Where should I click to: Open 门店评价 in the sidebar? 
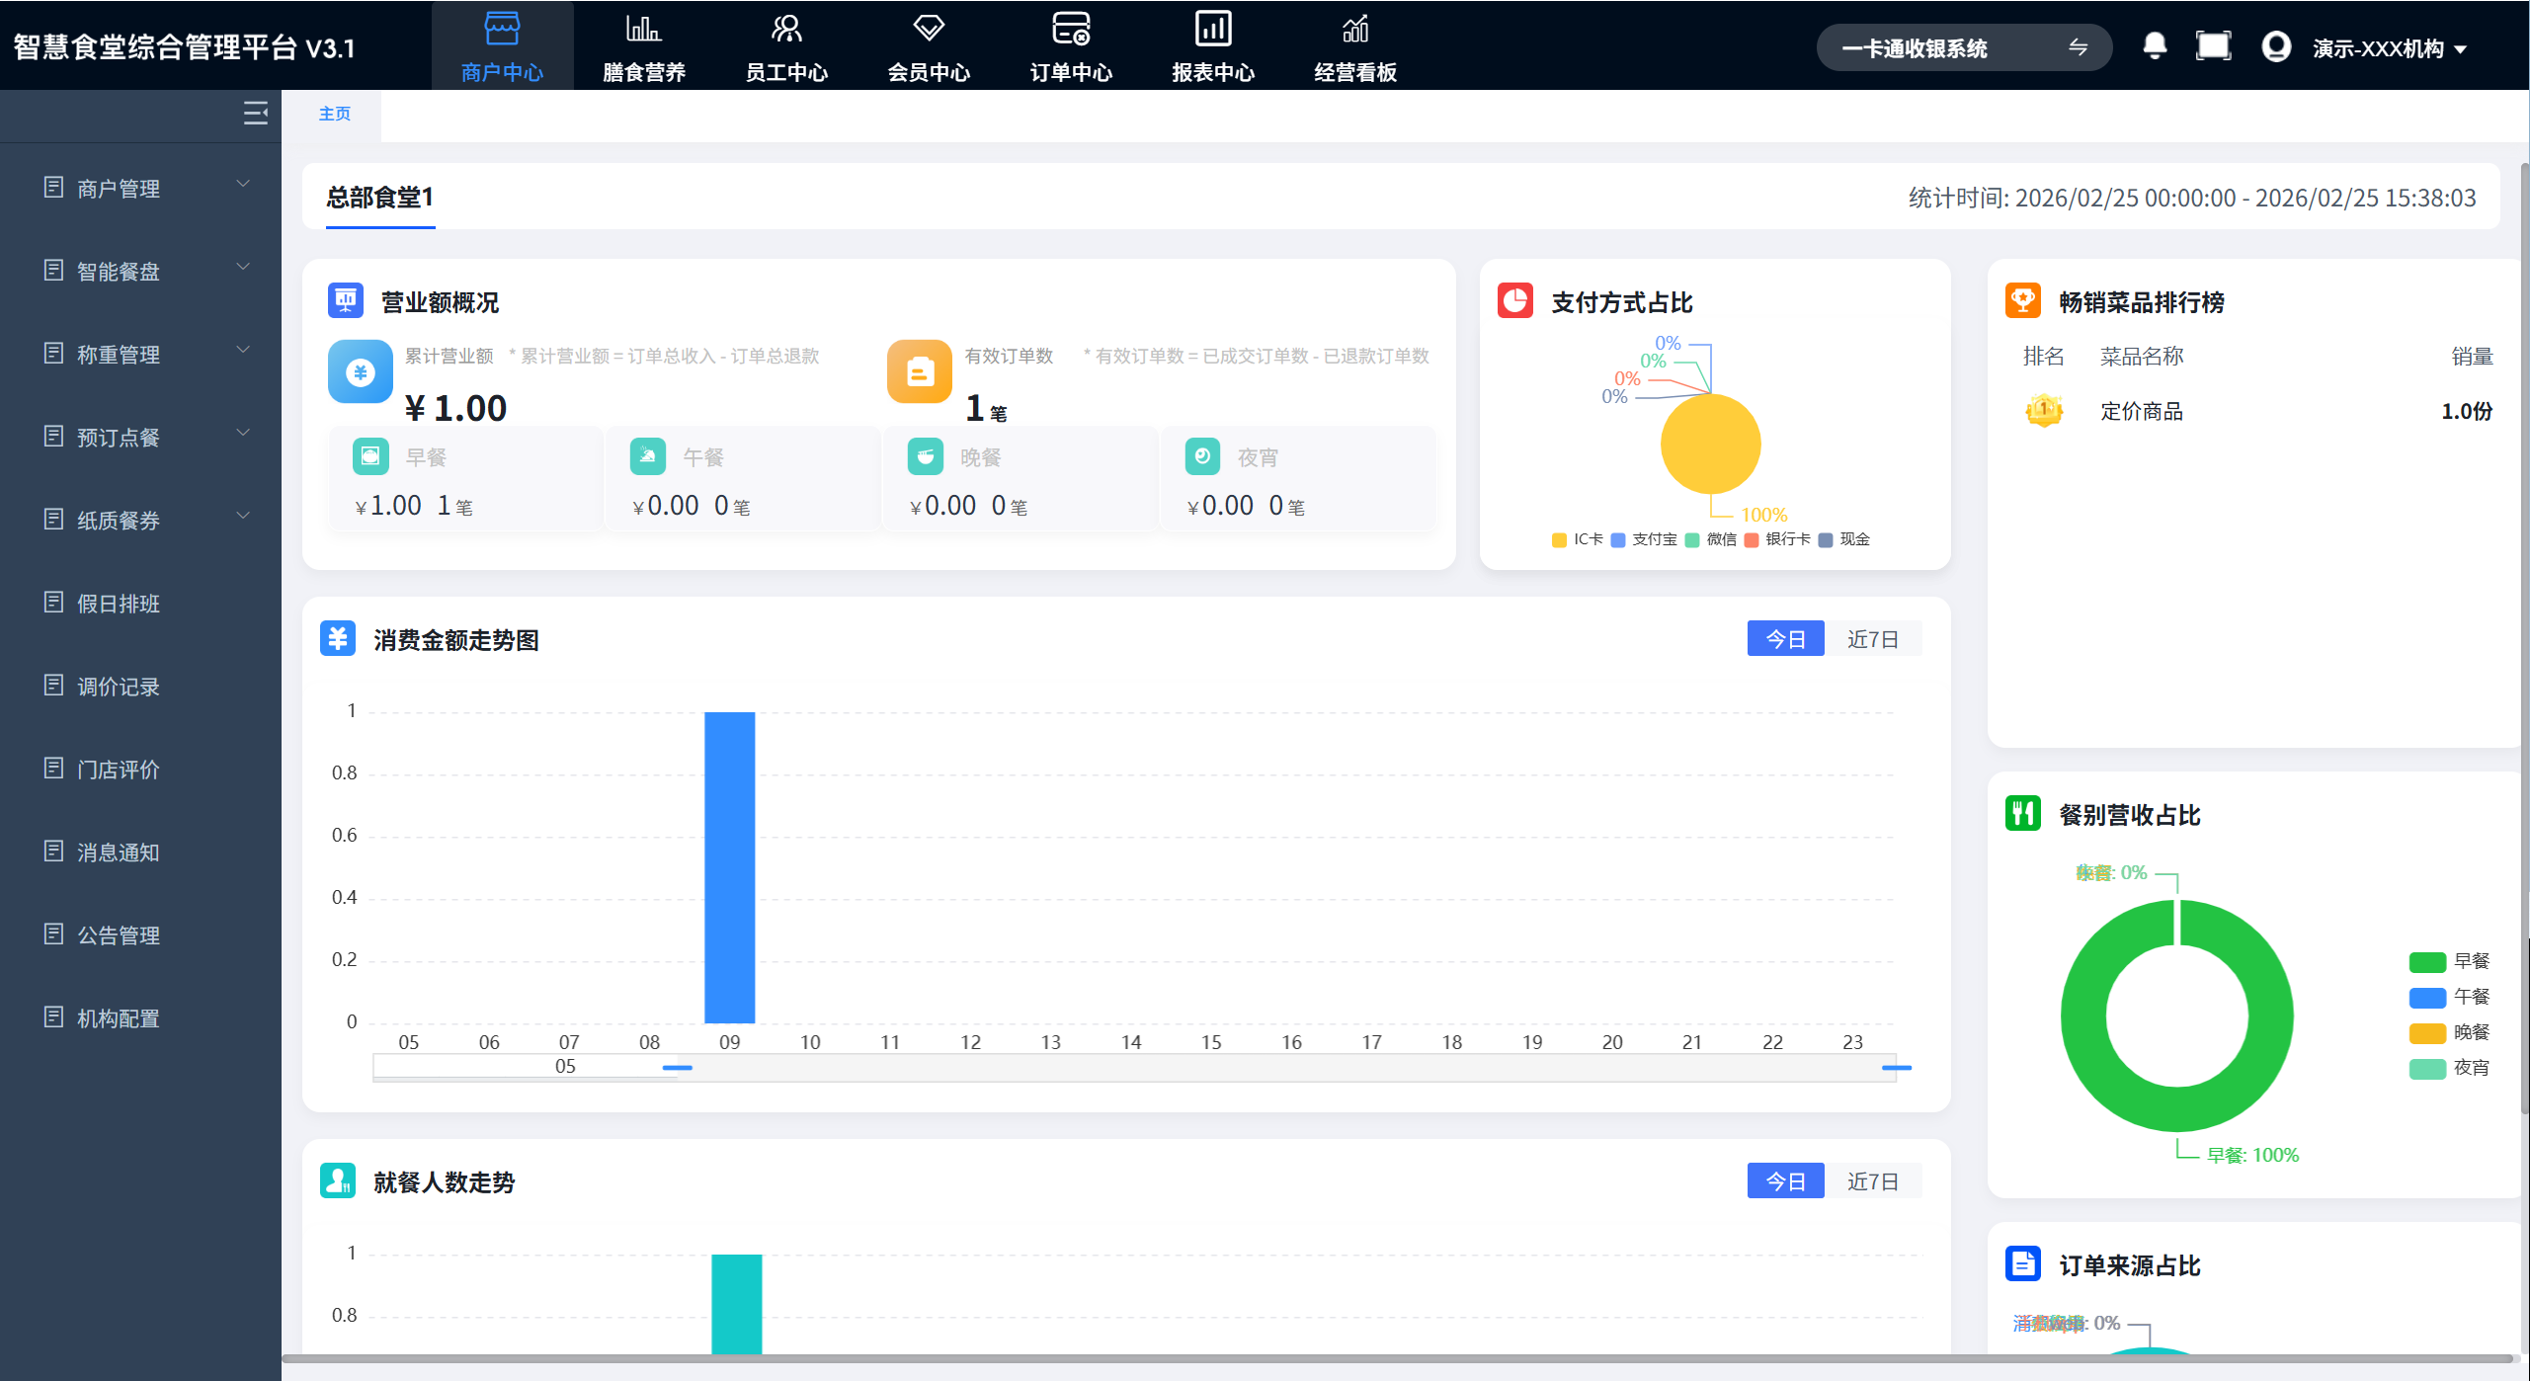[140, 769]
